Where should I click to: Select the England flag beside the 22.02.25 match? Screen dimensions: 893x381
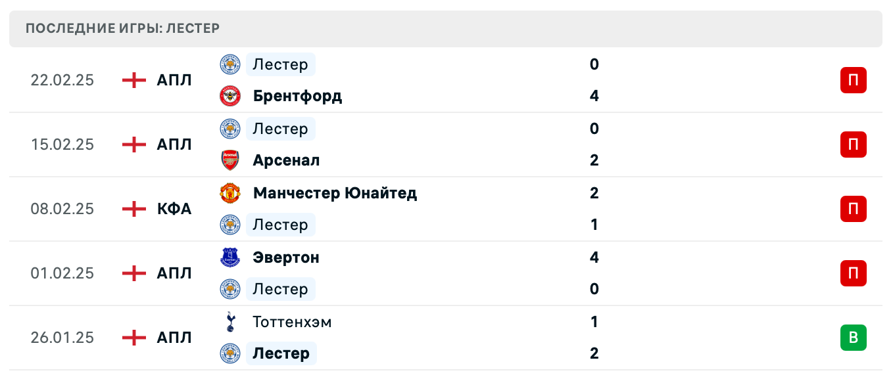click(x=133, y=80)
